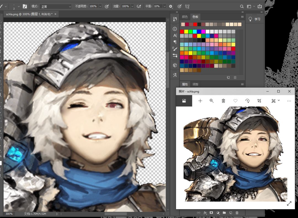This screenshot has width=298, height=218.
Task: Open the brush preset picker arrow
Action: (x=19, y=6)
